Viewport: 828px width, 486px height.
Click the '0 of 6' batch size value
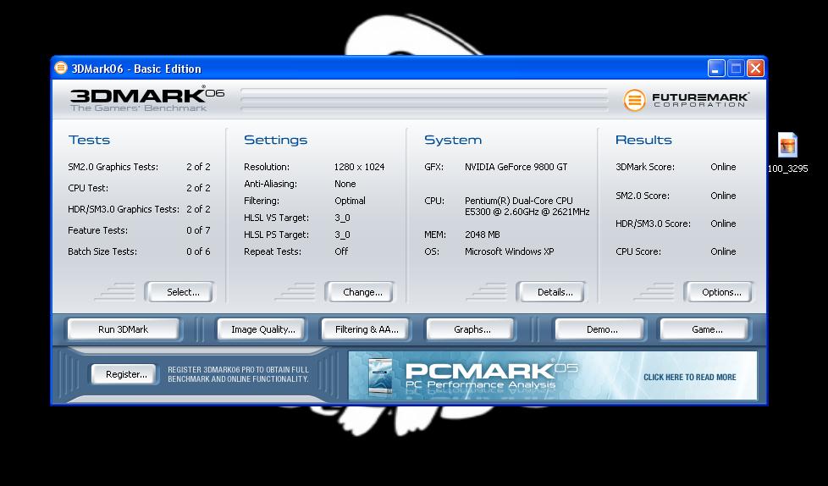[198, 251]
